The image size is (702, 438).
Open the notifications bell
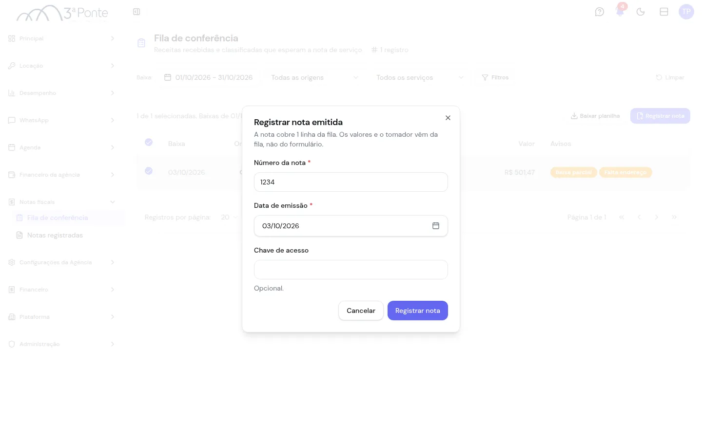tap(620, 12)
